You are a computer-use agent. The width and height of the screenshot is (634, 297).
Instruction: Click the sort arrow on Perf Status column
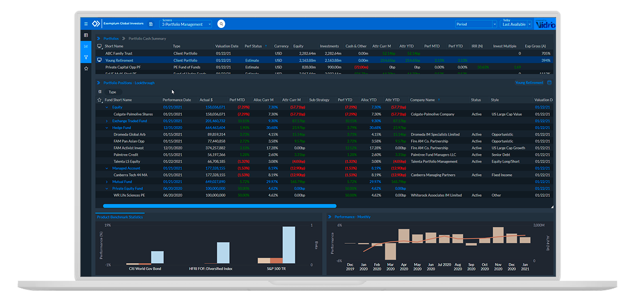pos(266,46)
